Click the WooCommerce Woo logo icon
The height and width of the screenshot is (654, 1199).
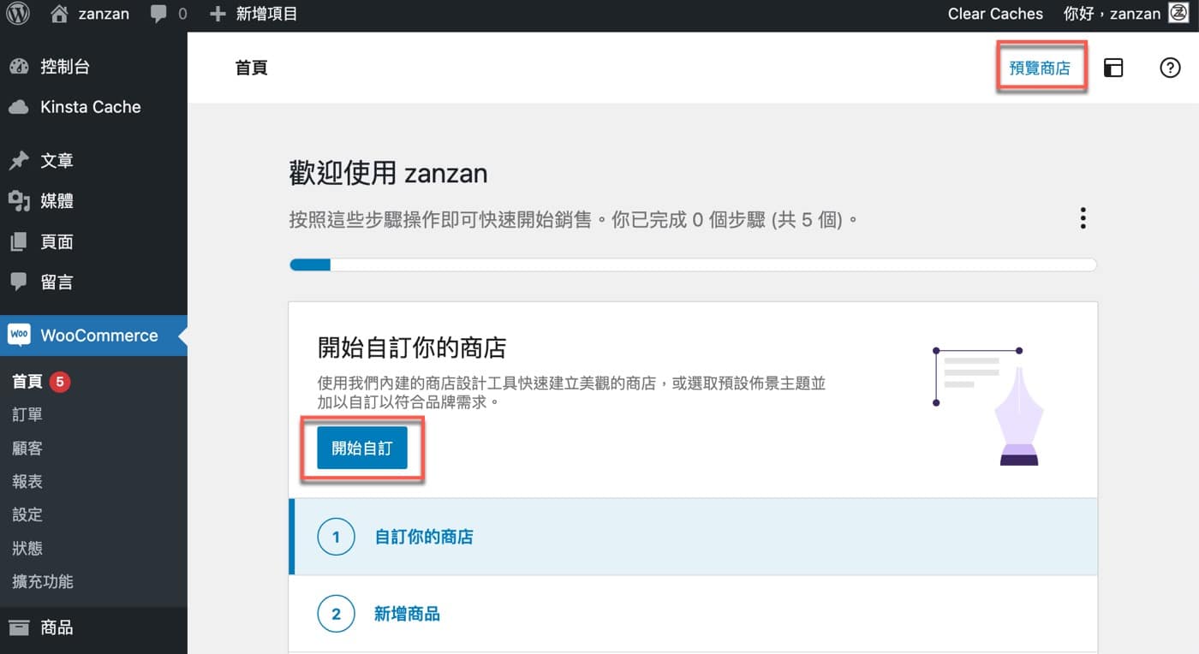(x=19, y=336)
